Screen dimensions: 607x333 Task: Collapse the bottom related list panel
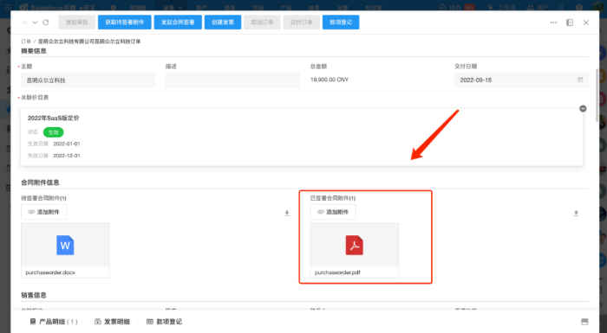click(x=584, y=322)
